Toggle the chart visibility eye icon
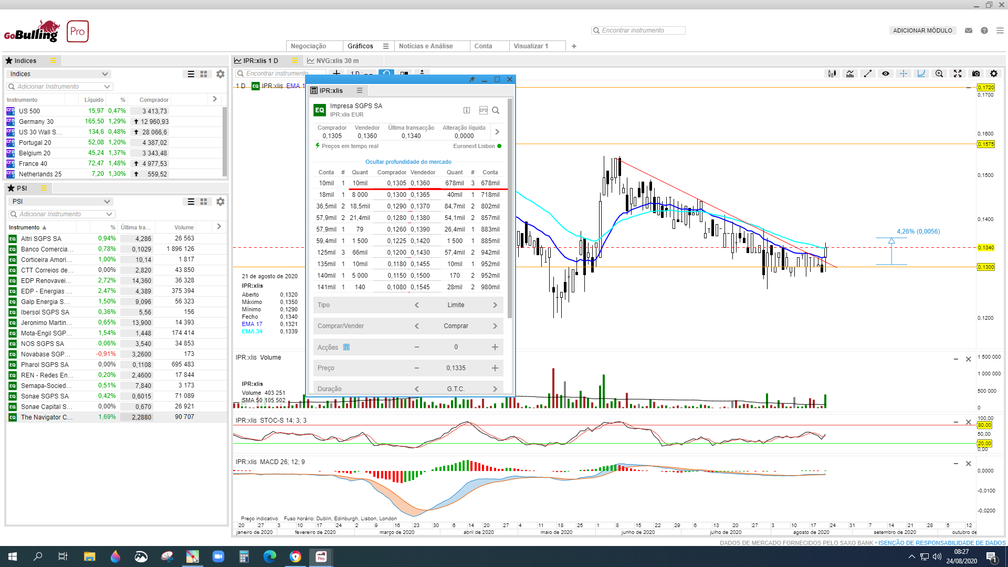Image resolution: width=1008 pixels, height=567 pixels. point(886,73)
